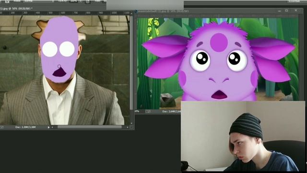Click the tool preset icon in options bar
This screenshot has width=307, height=173.
click(7, 1)
